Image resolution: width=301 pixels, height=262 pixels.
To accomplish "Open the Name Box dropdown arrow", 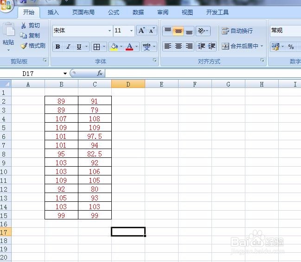I will [65, 74].
